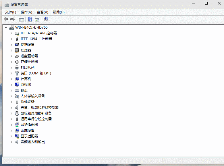
Task: Select the 鼠标和其他指针设备 label
Action: click(36, 113)
